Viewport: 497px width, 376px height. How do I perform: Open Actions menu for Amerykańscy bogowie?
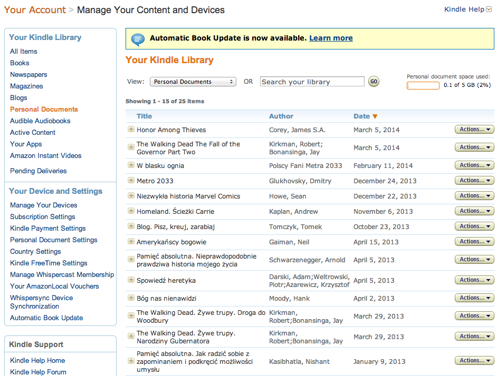(x=474, y=242)
